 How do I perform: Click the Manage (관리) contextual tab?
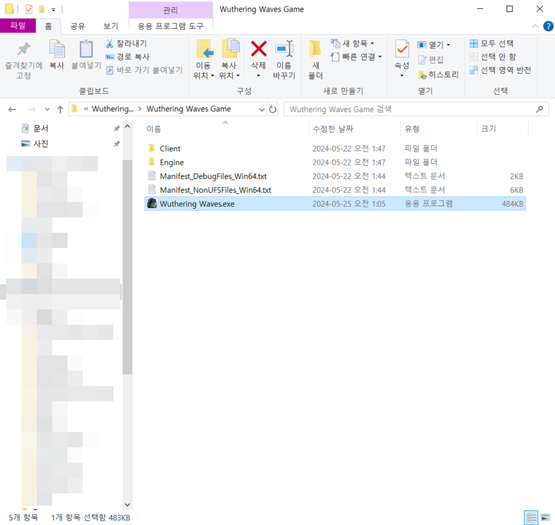[x=171, y=9]
